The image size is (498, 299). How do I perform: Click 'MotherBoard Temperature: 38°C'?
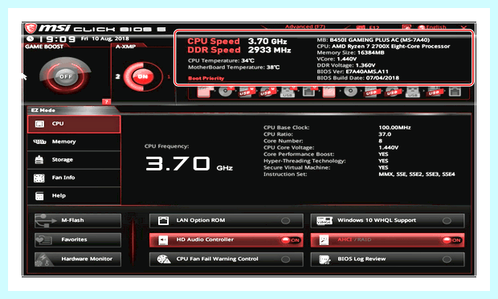coord(234,67)
